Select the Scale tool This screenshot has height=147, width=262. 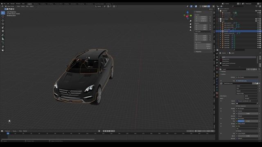point(3,27)
